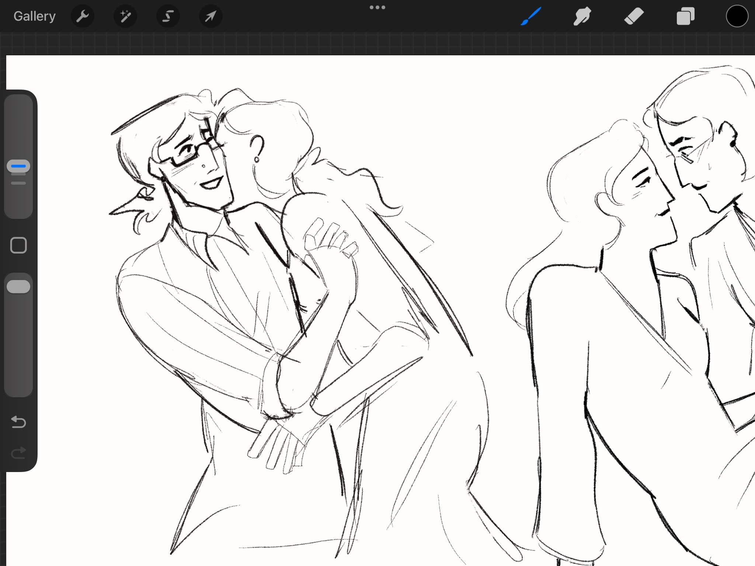Tap the Modify square button on sidebar
This screenshot has width=755, height=566.
(x=18, y=245)
